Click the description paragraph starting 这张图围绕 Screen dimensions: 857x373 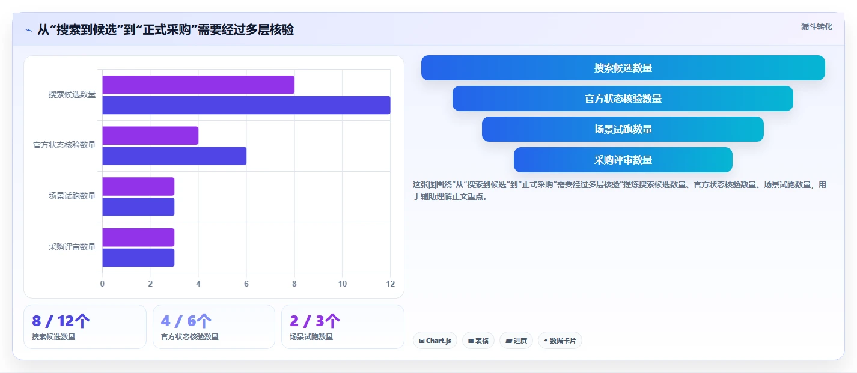coord(620,190)
